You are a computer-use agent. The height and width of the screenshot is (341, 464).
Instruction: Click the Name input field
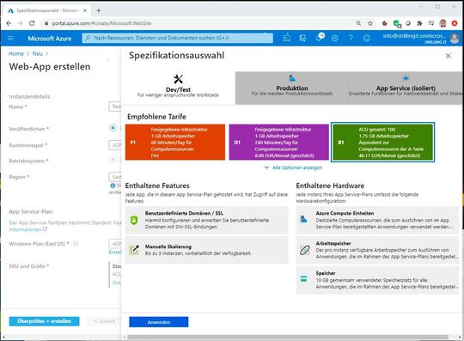point(115,107)
